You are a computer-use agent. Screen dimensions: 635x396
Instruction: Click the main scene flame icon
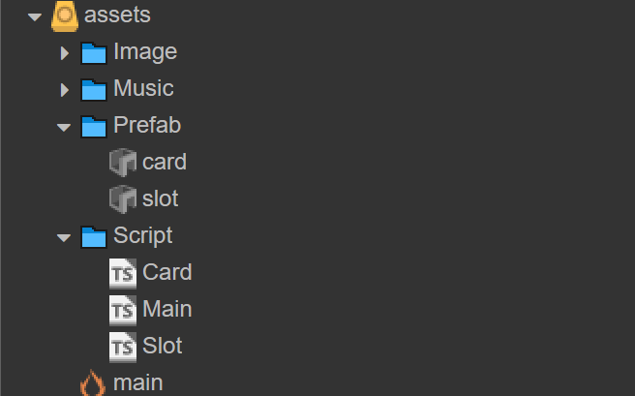[x=93, y=383]
